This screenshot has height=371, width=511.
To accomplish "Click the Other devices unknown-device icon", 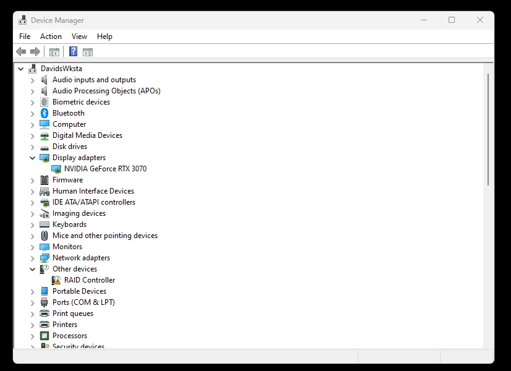I will click(x=44, y=269).
